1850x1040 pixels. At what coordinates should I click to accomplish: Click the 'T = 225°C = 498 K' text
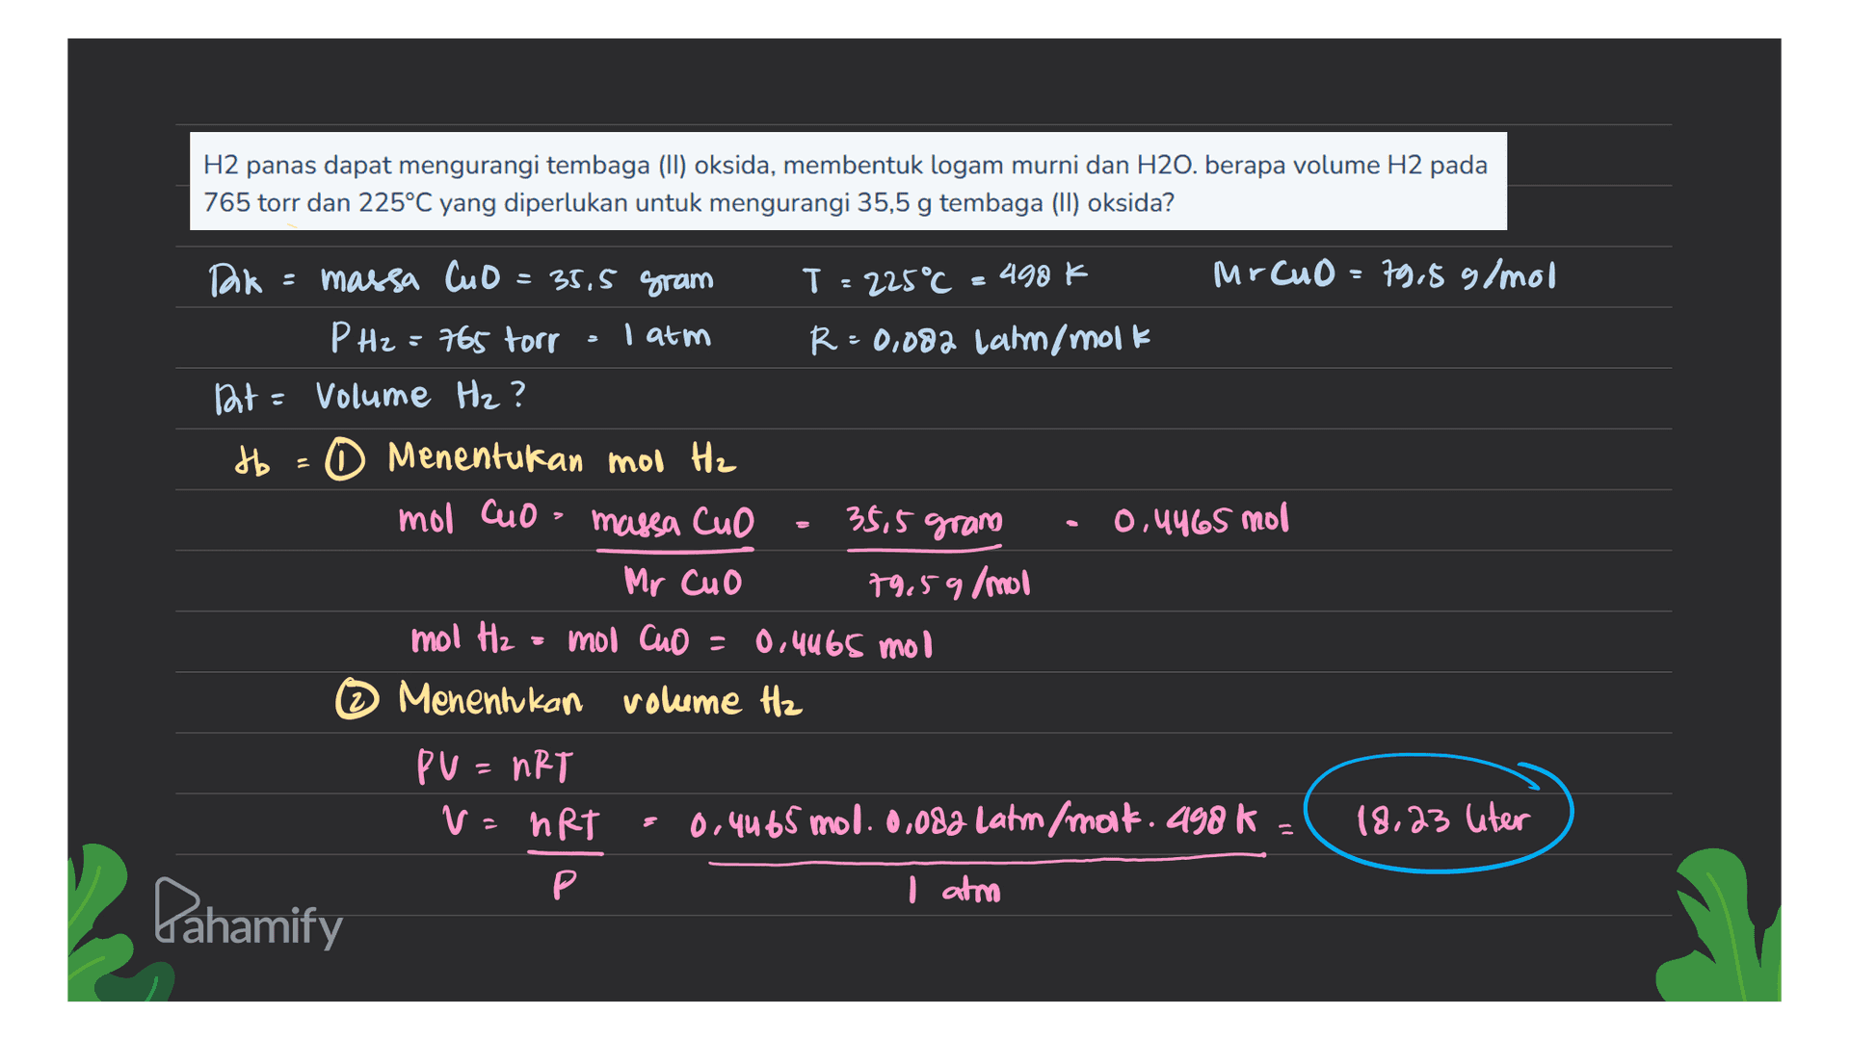pos(945,279)
